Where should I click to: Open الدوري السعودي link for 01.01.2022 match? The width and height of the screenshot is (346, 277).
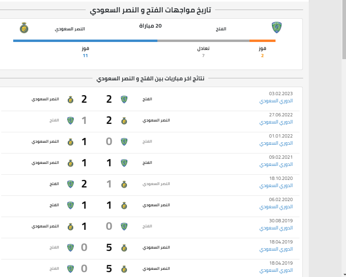(276, 143)
